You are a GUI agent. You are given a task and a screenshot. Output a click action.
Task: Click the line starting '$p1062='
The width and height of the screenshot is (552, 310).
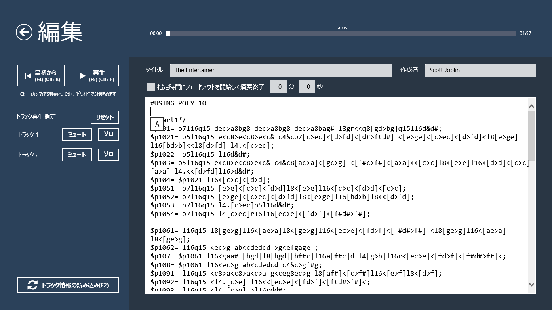tap(234, 247)
